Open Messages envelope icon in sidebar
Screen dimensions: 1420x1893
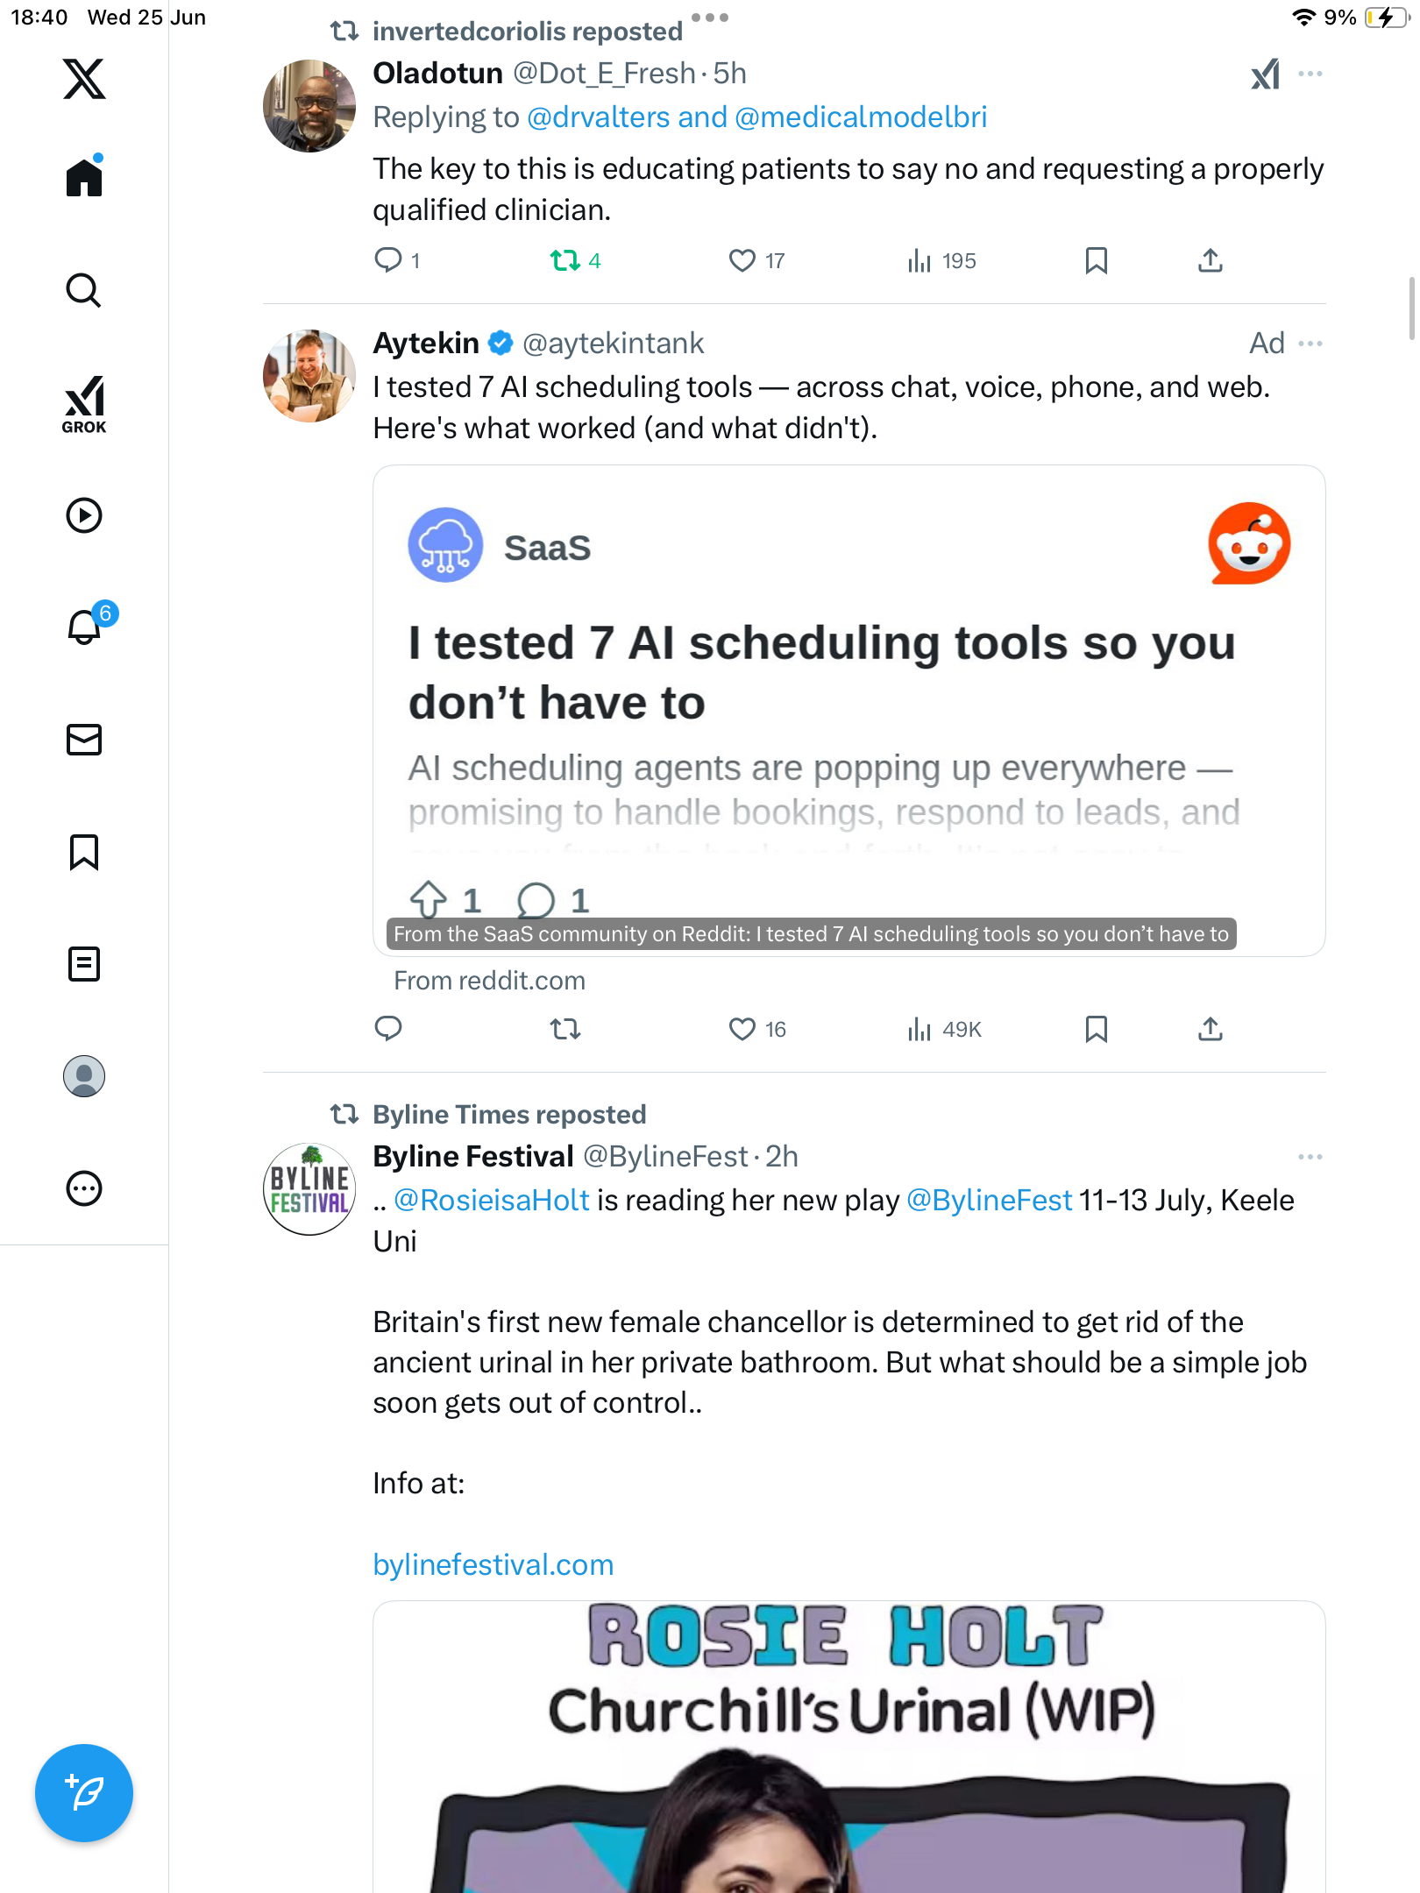coord(84,740)
